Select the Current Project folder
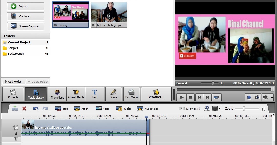277x145 pixels. pyautogui.click(x=26, y=42)
